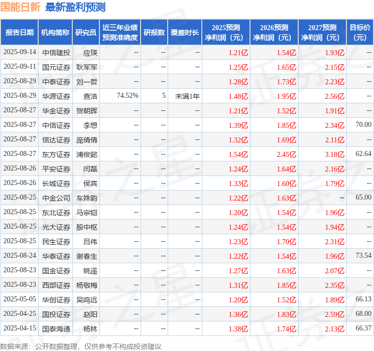
Task: Click the target price 66.13
Action: [363, 299]
